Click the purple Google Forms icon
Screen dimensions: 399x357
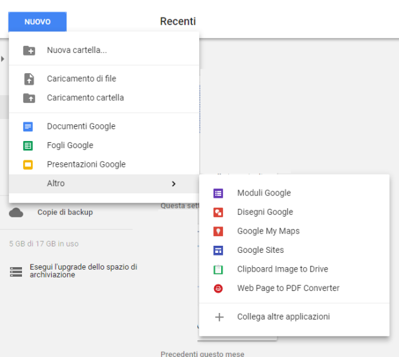(218, 193)
